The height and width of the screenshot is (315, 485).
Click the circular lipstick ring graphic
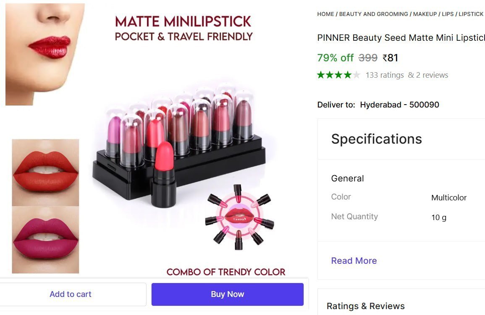tap(239, 217)
